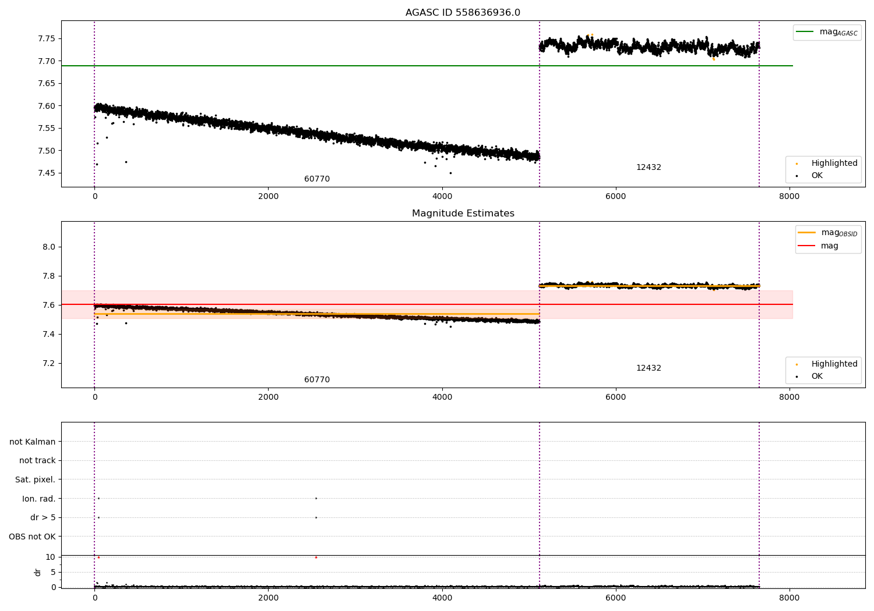Screen dimensions: 874x611
Task: Click x-axis tick 8000 under top plot
Action: [790, 197]
